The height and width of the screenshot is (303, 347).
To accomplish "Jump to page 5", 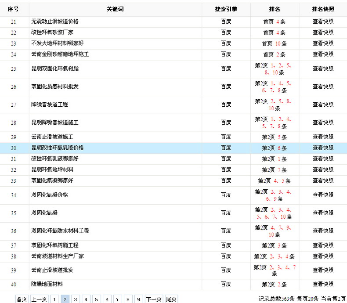I will (96, 299).
